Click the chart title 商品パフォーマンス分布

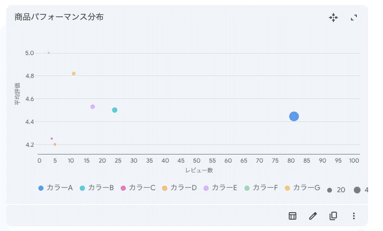(x=59, y=17)
